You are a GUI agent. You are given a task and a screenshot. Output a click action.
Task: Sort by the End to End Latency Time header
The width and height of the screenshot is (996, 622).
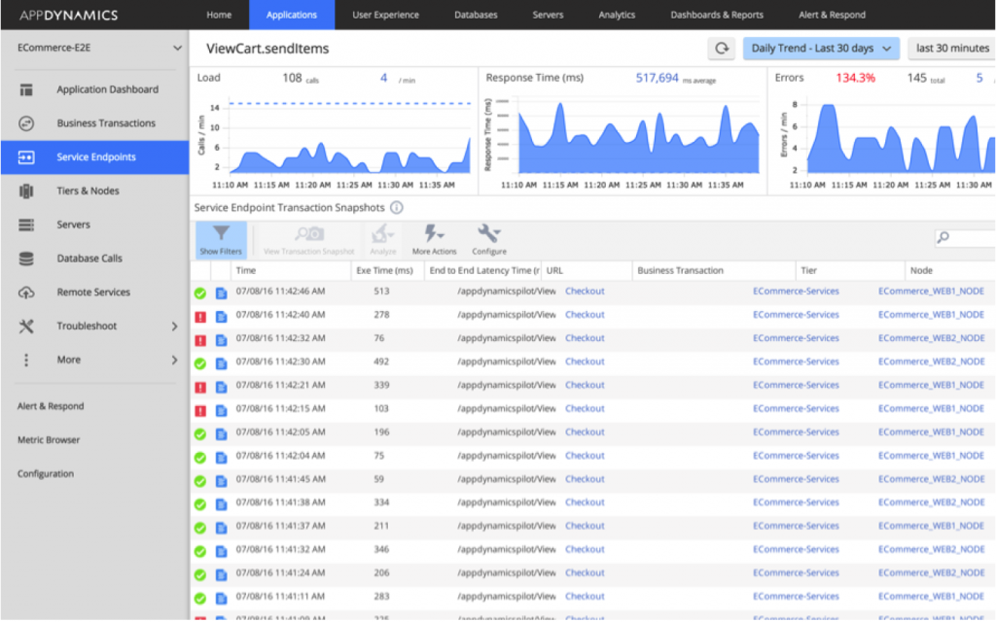pos(482,270)
